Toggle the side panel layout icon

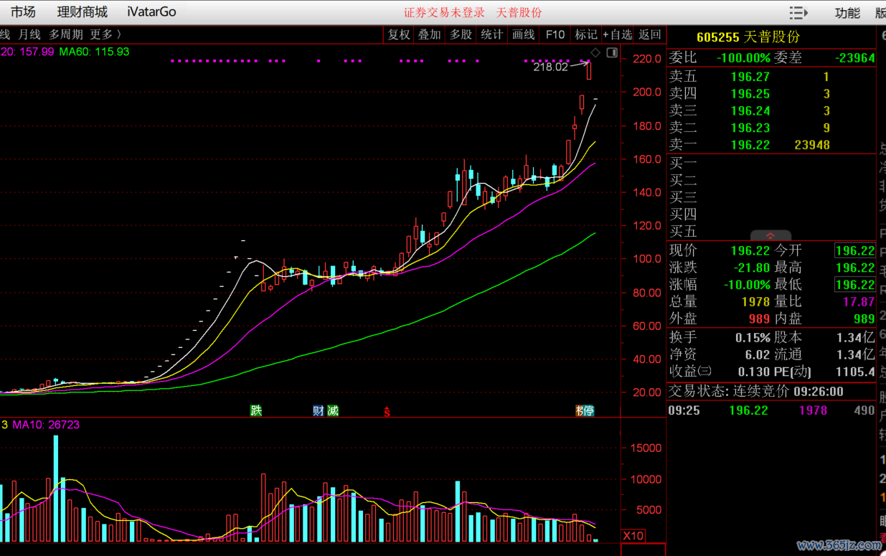[x=612, y=53]
